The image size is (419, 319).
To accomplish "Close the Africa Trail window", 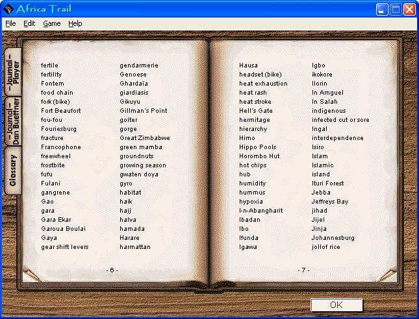I will coord(409,10).
